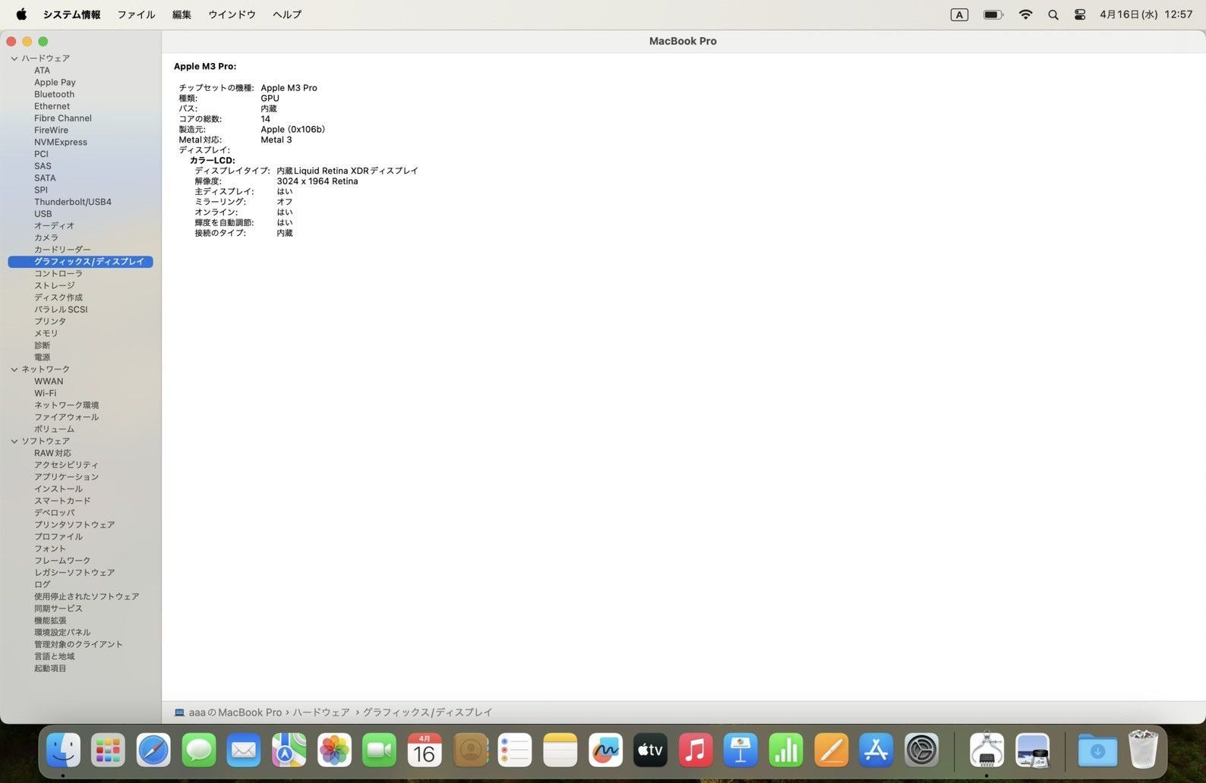This screenshot has height=783, width=1206.
Task: Collapse the ネットワーク section
Action: [x=14, y=369]
